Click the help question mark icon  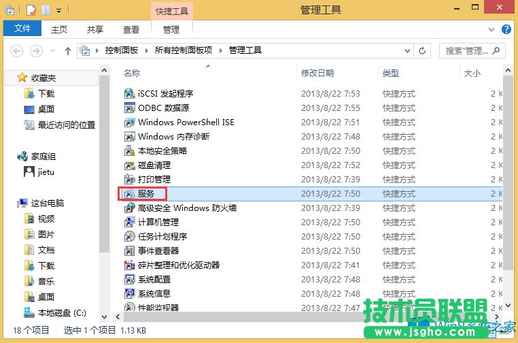(x=506, y=29)
